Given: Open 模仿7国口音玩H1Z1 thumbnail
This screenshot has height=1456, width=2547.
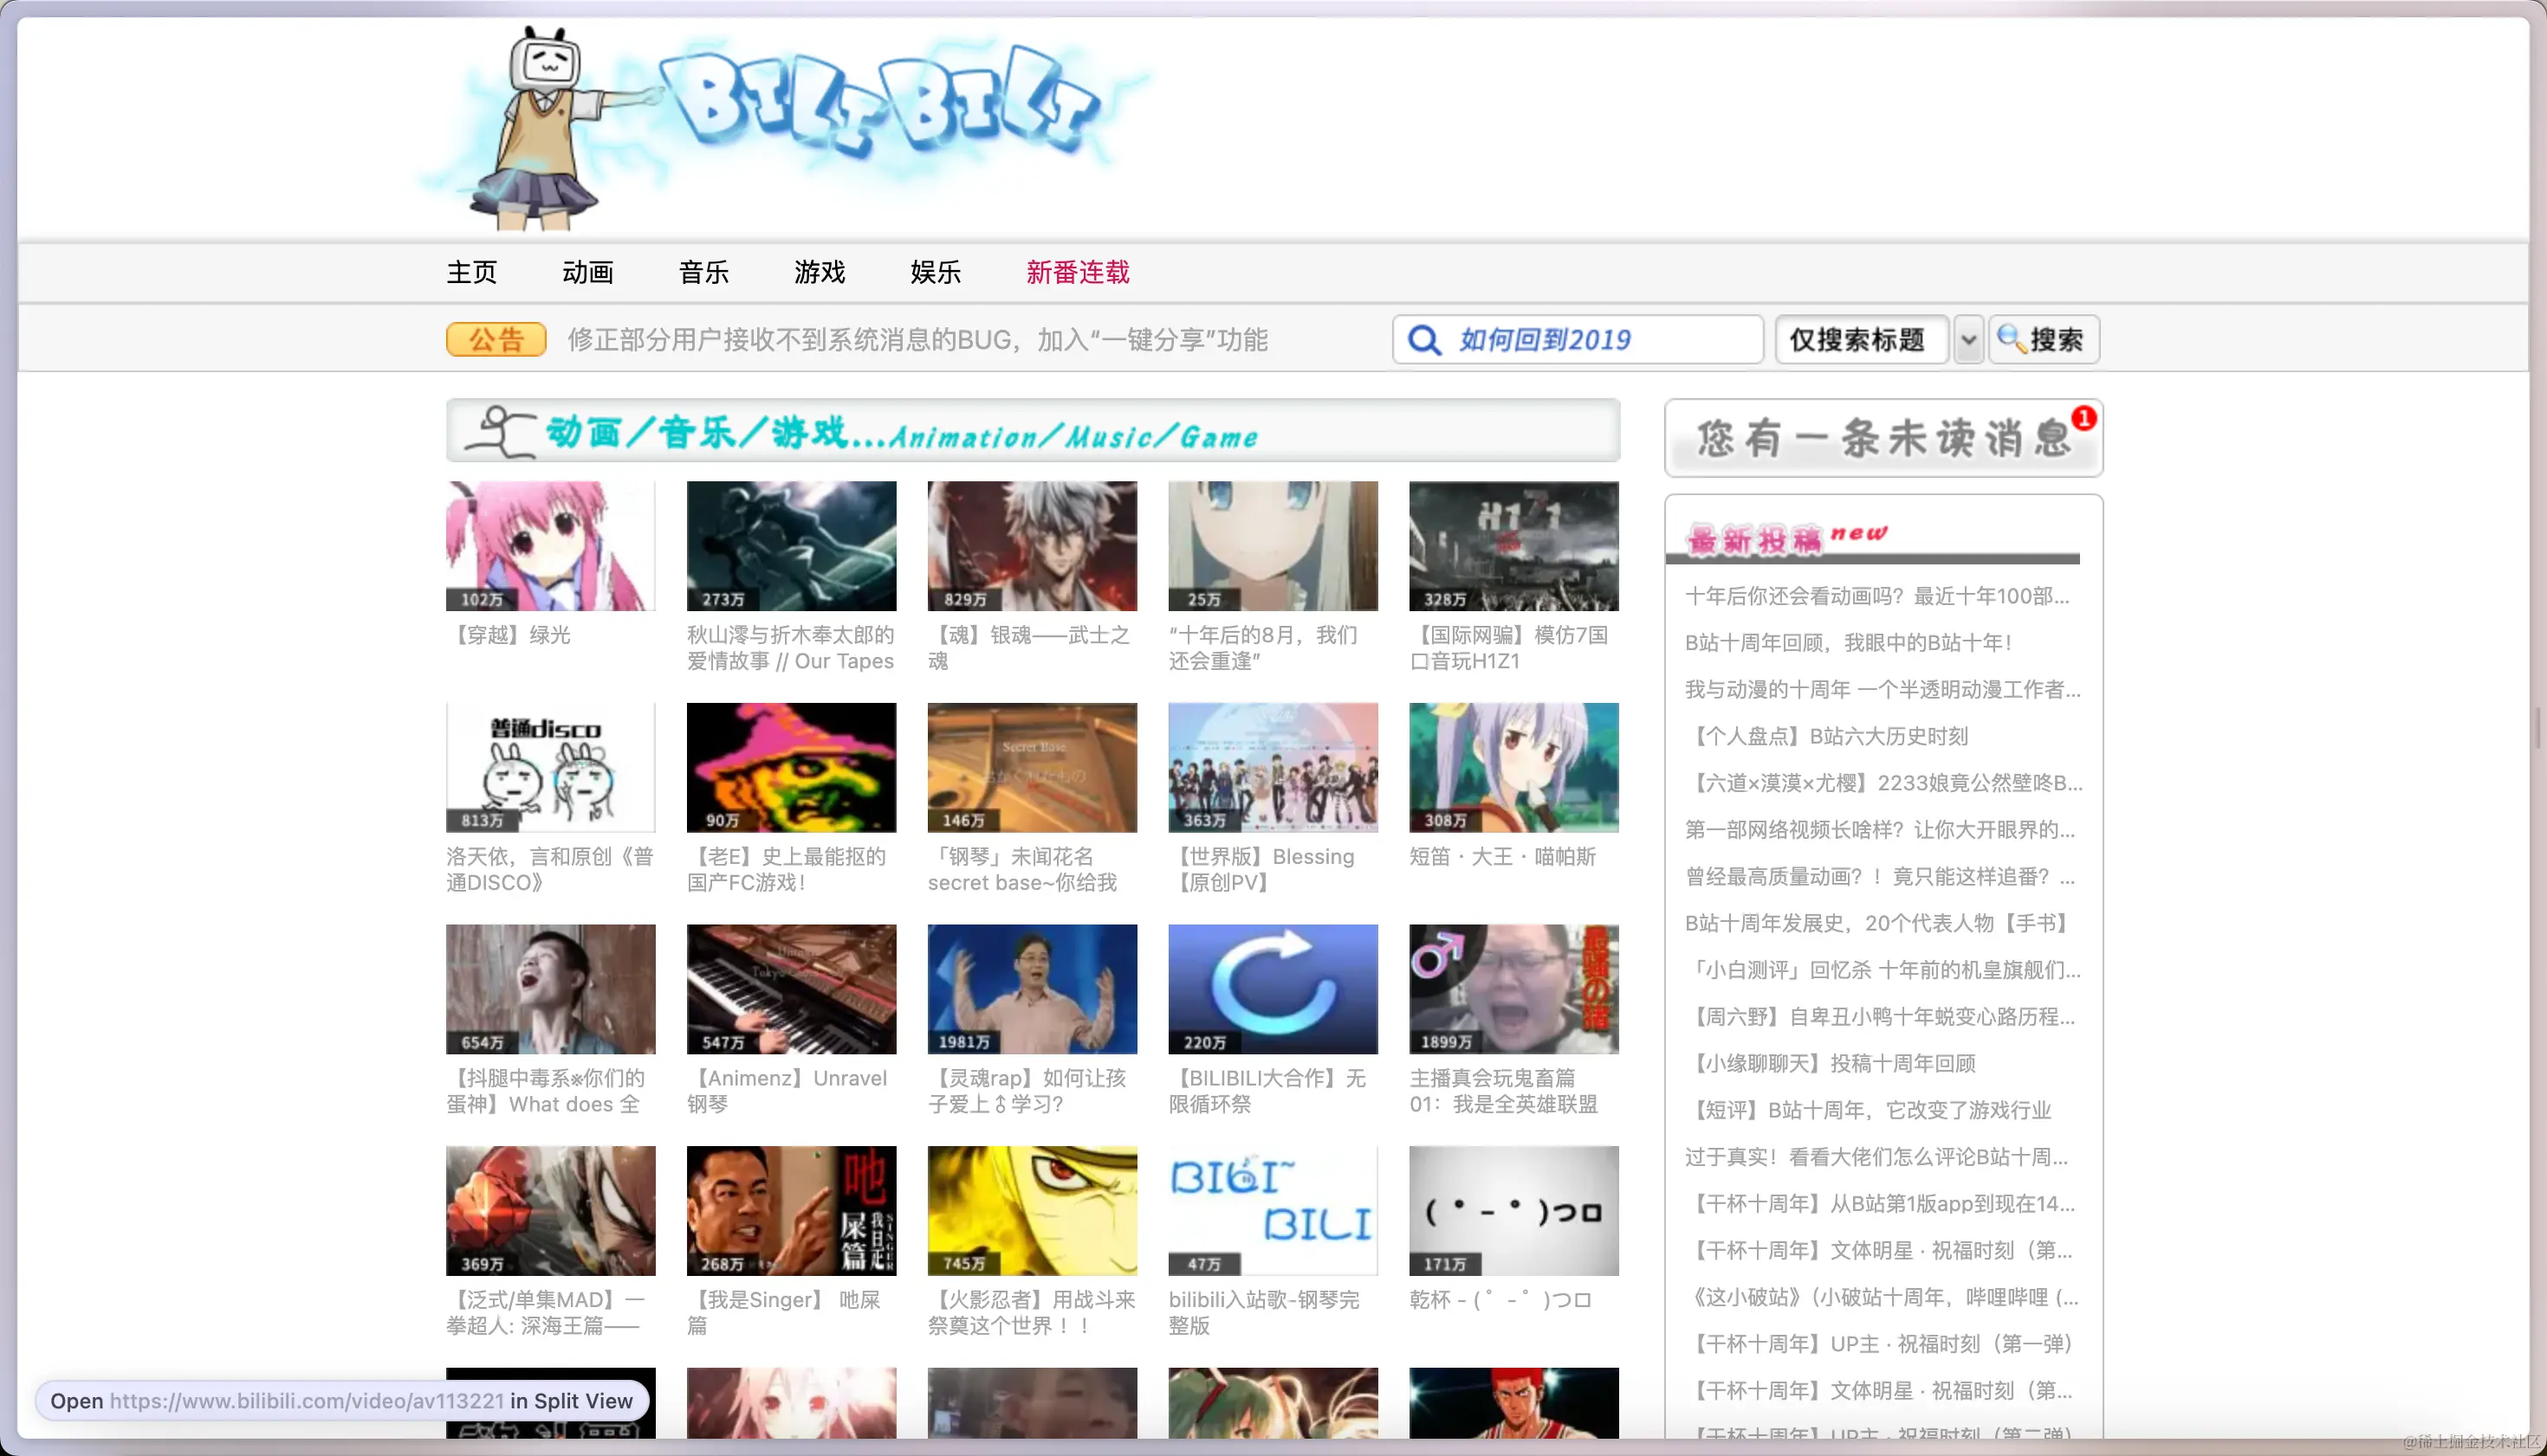Looking at the screenshot, I should point(1514,546).
